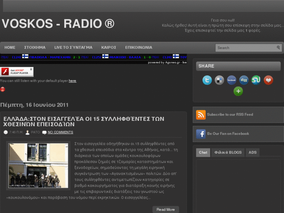The width and height of the screenshot is (284, 213).
Task: Share via the Facebook round icon
Action: [232, 80]
